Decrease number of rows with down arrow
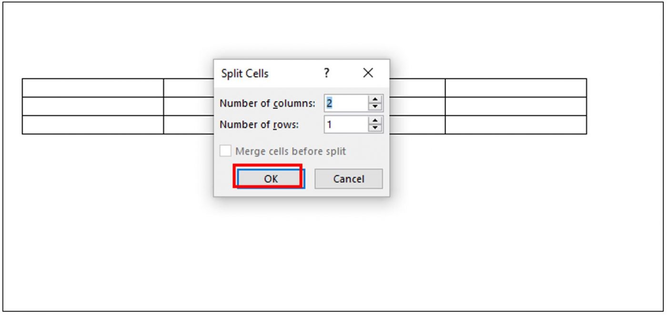This screenshot has width=667, height=315. pyautogui.click(x=375, y=128)
